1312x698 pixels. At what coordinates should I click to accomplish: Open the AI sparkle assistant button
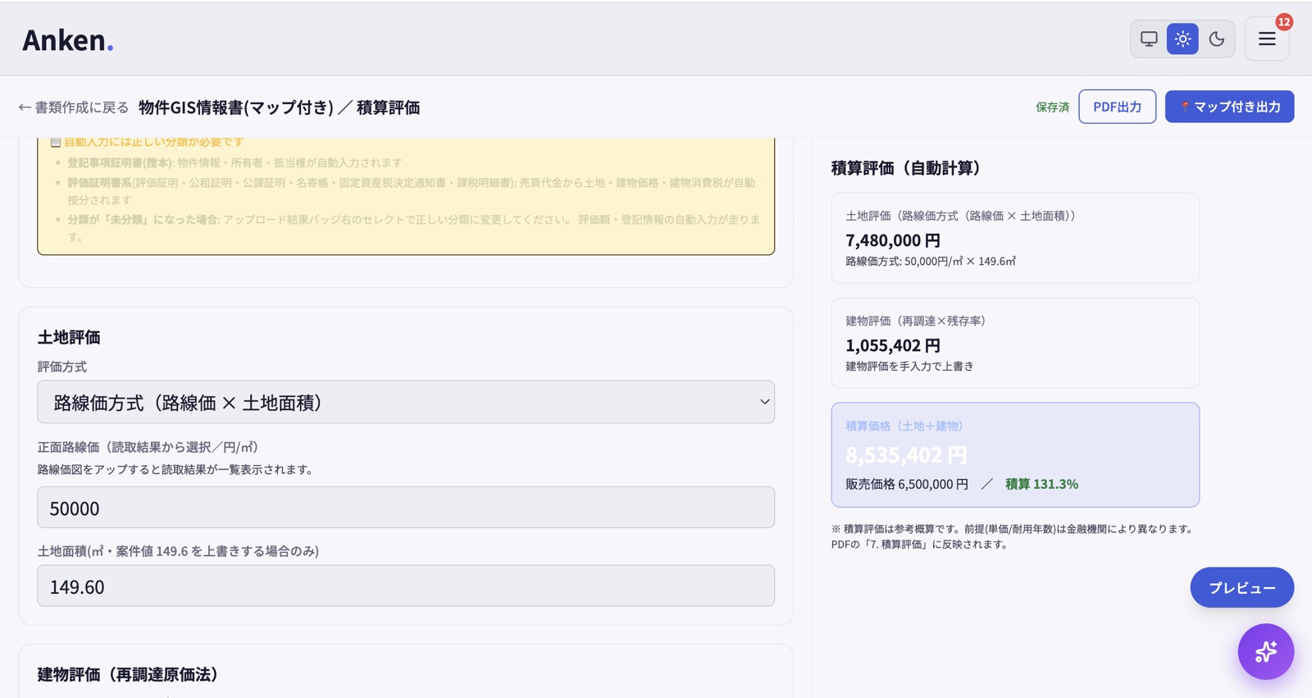[x=1265, y=651]
